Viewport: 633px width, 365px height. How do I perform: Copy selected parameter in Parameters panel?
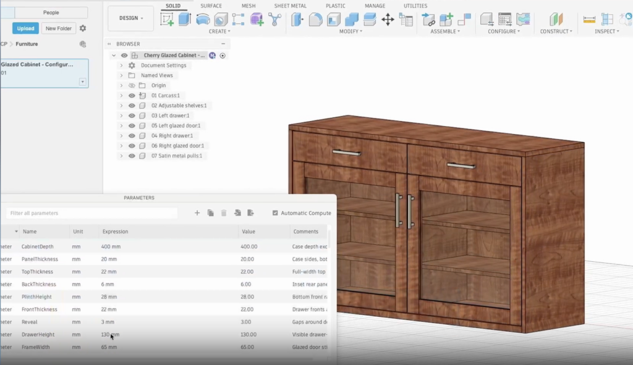(210, 213)
